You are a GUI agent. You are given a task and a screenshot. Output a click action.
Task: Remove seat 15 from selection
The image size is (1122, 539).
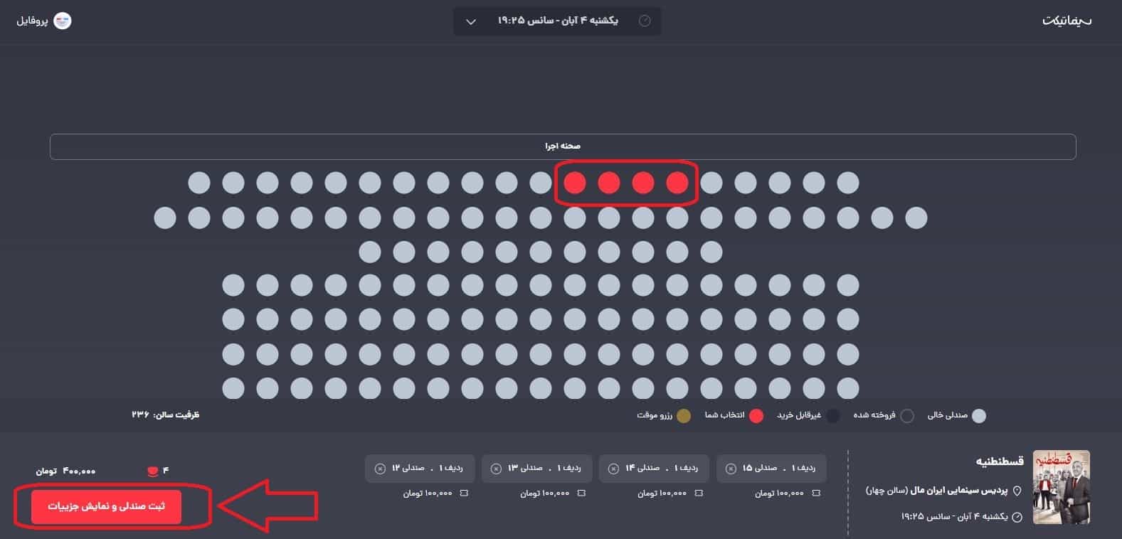(731, 469)
